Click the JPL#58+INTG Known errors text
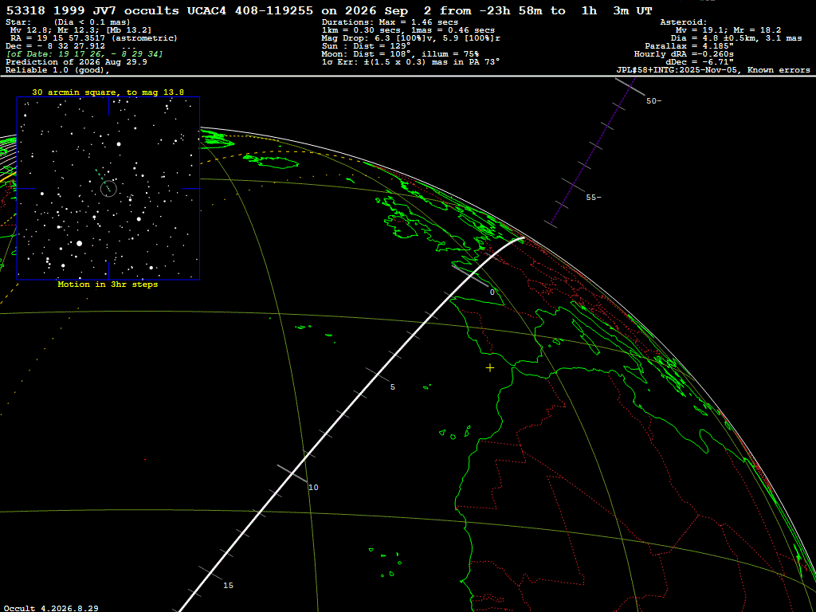Image resolution: width=816 pixels, height=612 pixels. 713,70
